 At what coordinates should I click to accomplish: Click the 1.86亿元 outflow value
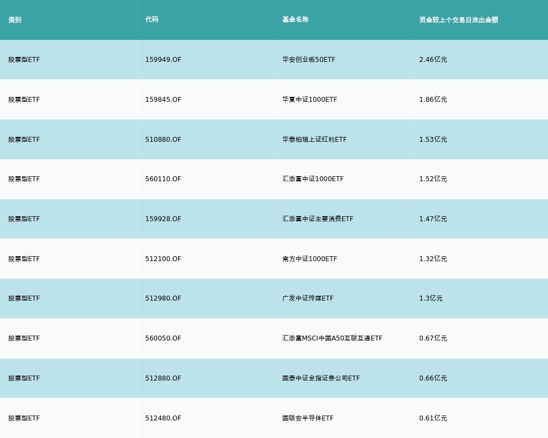[433, 100]
